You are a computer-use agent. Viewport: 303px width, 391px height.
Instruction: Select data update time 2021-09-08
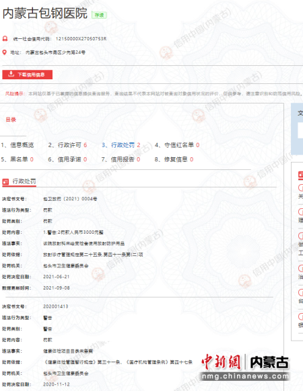click(x=57, y=288)
